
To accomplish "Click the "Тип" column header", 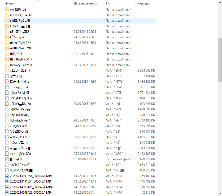I will coord(108,4).
